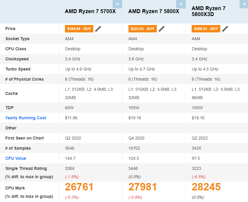Click the # of Physical Cores label

click(x=24, y=79)
